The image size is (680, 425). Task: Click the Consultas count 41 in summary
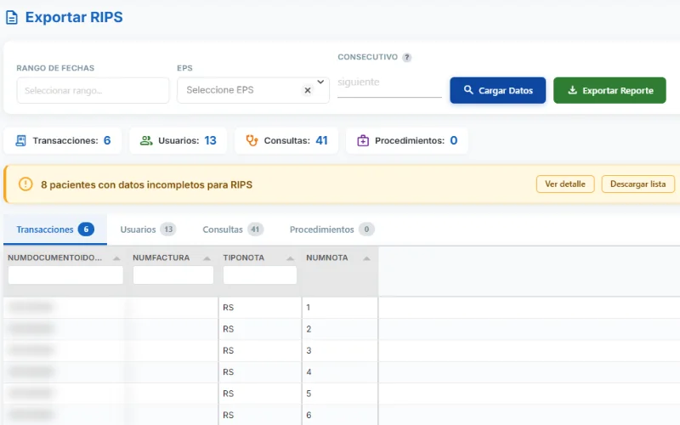321,140
